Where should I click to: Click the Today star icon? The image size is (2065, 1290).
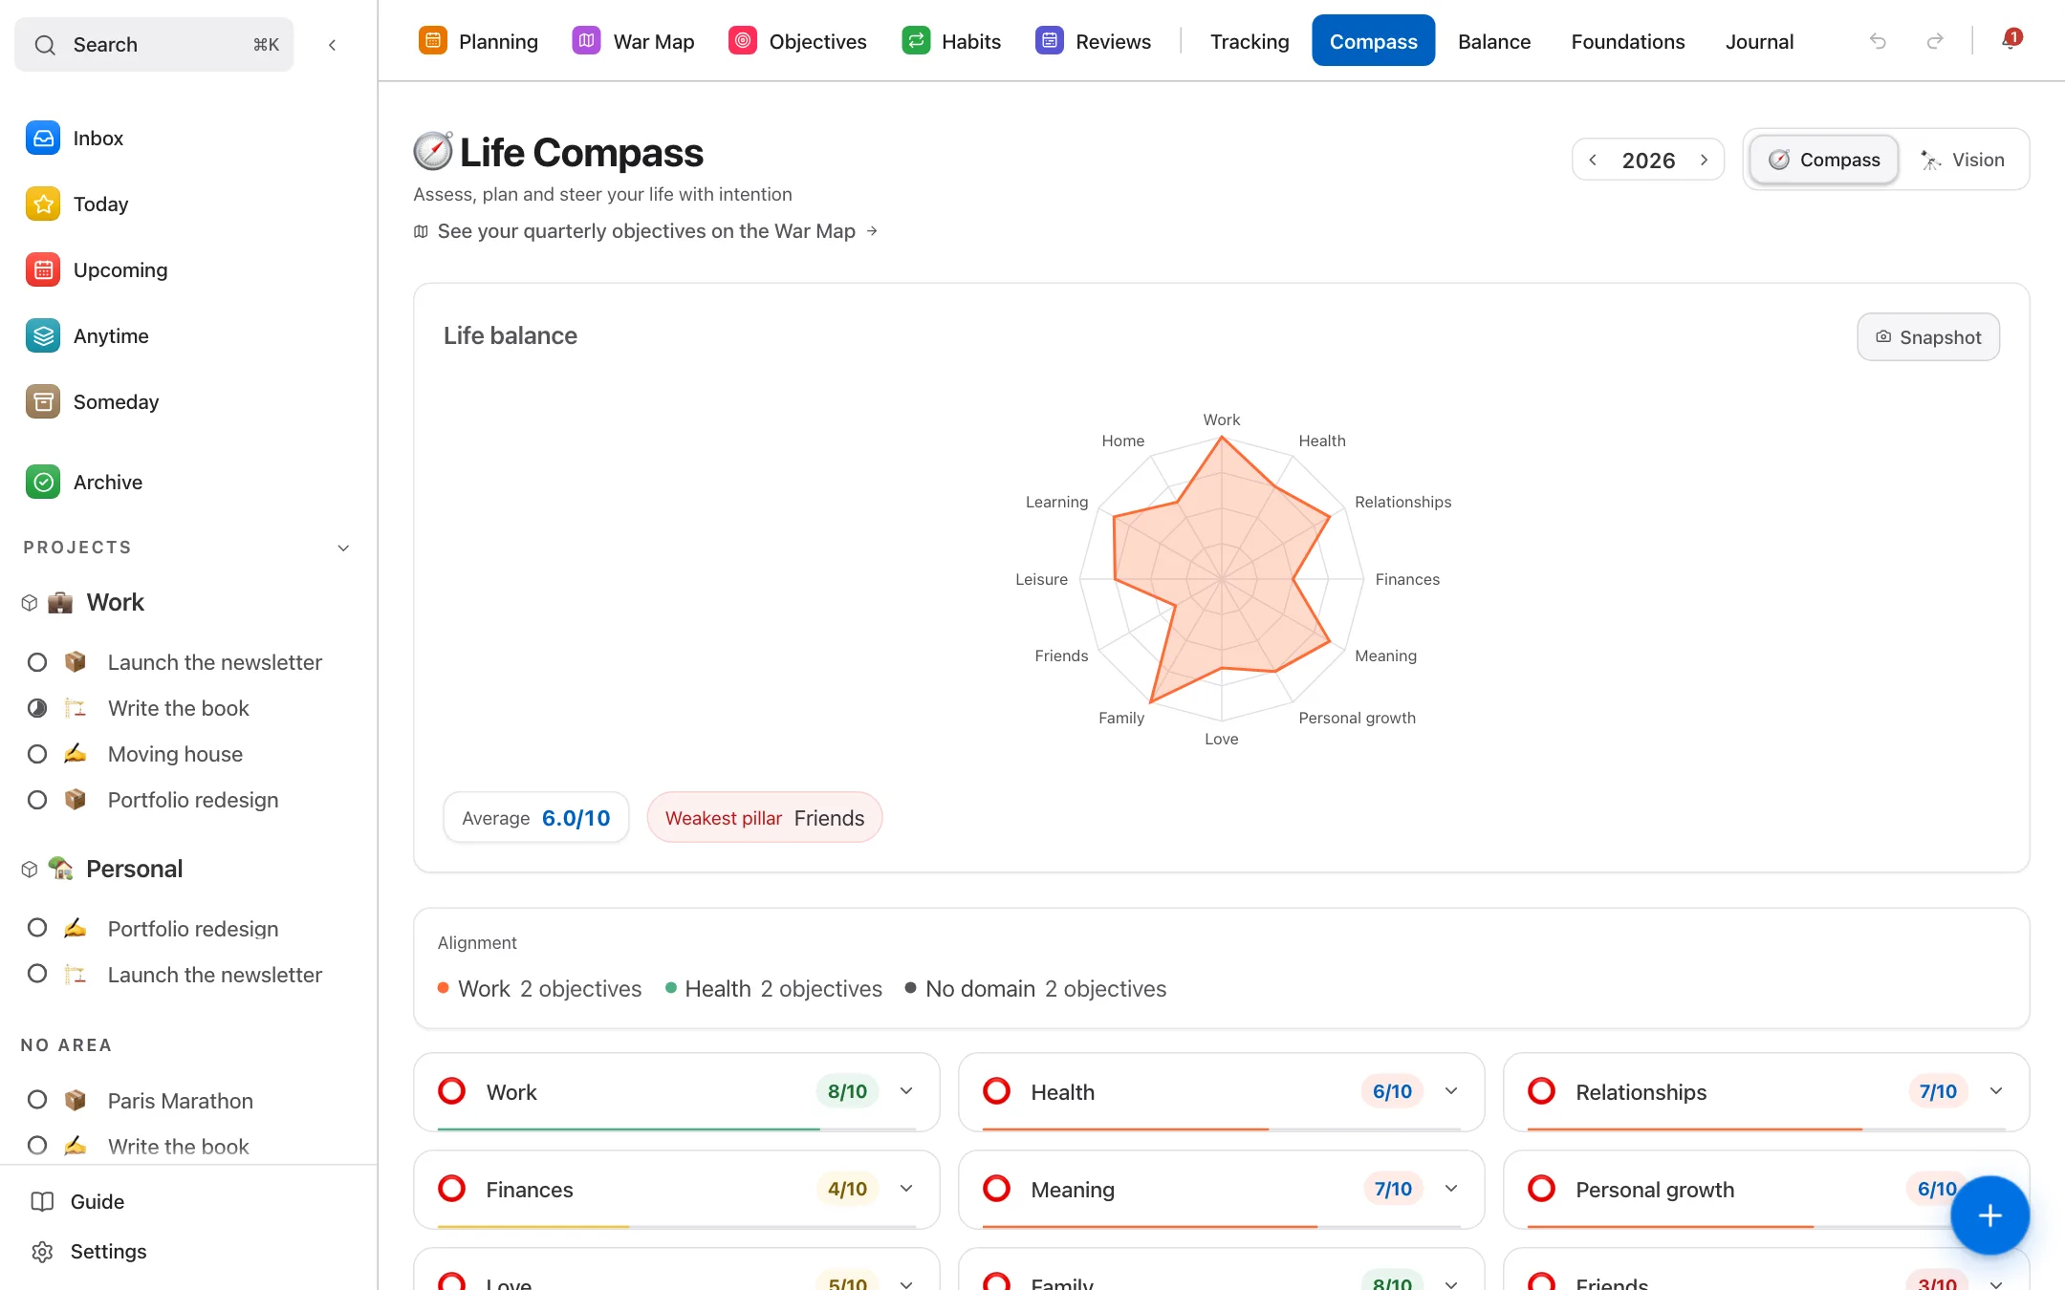pyautogui.click(x=43, y=204)
